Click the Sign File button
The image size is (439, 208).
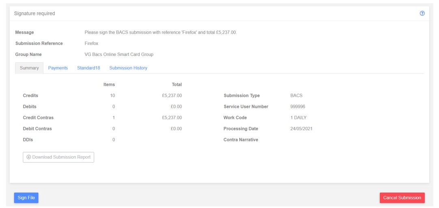coord(26,197)
